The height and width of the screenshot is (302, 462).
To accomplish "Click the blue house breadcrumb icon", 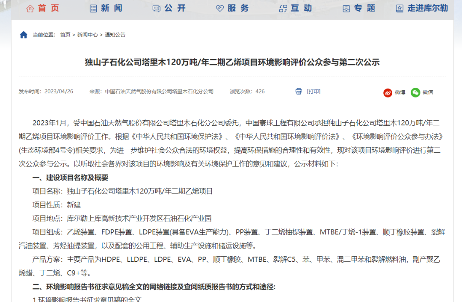I will pyautogui.click(x=24, y=35).
